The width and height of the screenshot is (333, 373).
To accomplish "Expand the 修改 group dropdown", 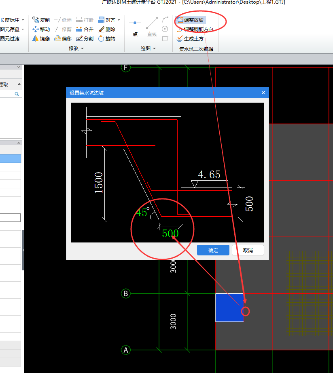I will click(x=83, y=48).
